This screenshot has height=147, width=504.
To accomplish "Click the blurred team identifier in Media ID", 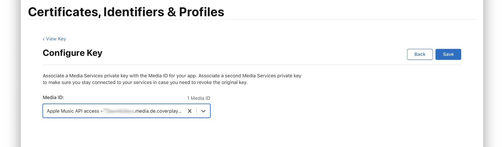I will 118,111.
